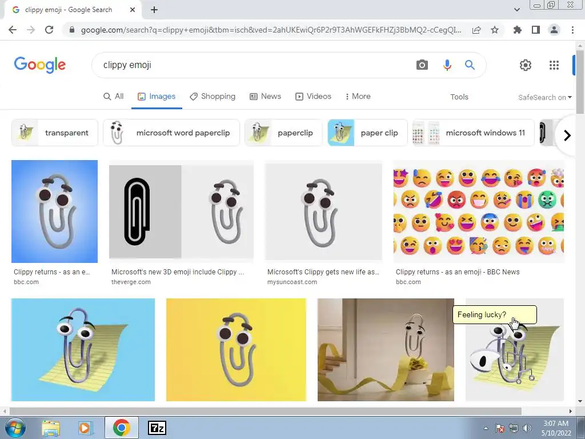Open the mysuncoast Clippy thumbnail
The height and width of the screenshot is (439, 585).
click(x=323, y=211)
